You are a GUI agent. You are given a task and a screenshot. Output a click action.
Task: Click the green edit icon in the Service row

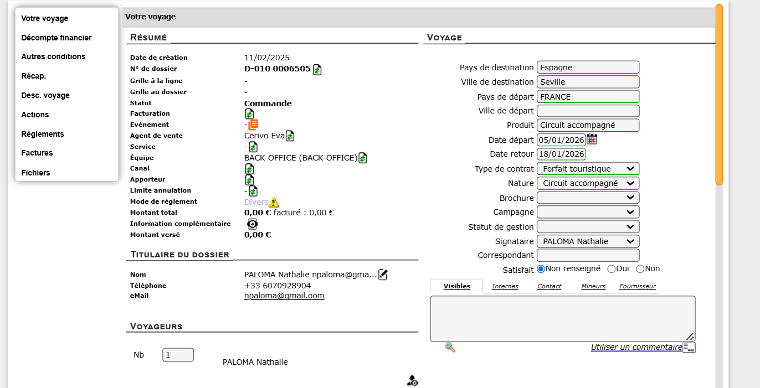tap(253, 147)
